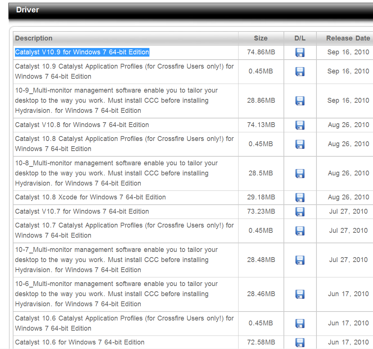The image size is (373, 349).
Task: Download Catalyst 10.6 Application Profiles file
Action: [x=300, y=323]
